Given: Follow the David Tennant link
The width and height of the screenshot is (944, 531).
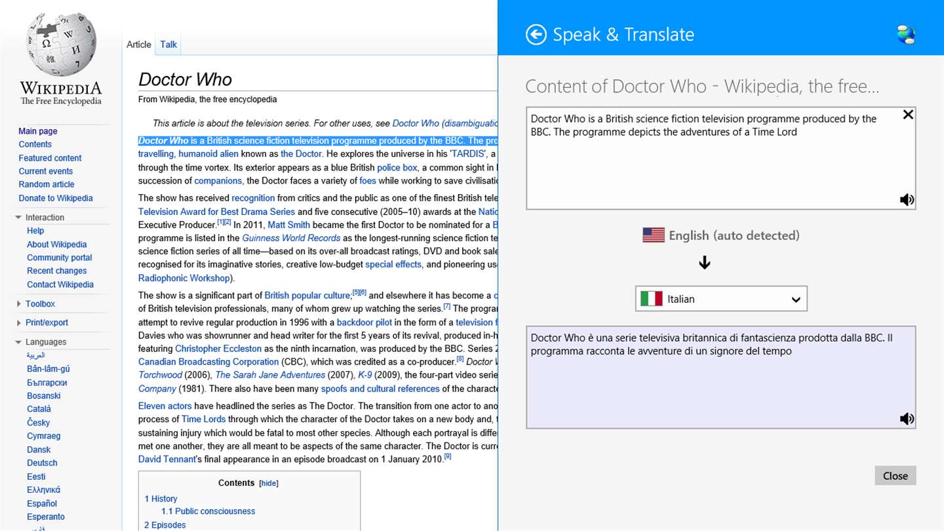Looking at the screenshot, I should point(167,460).
